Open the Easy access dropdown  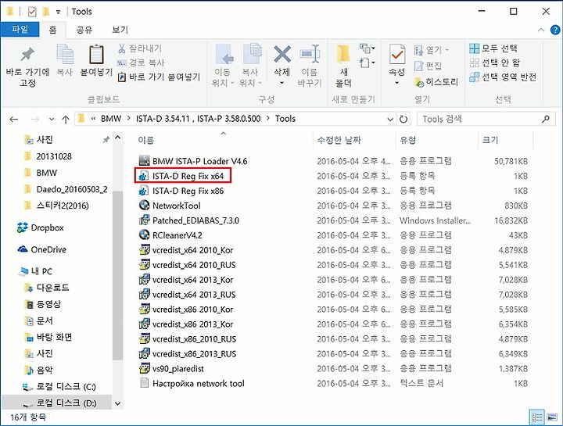(368, 63)
